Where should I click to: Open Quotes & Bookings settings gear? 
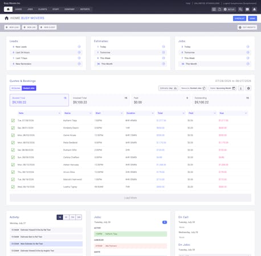tap(248, 88)
